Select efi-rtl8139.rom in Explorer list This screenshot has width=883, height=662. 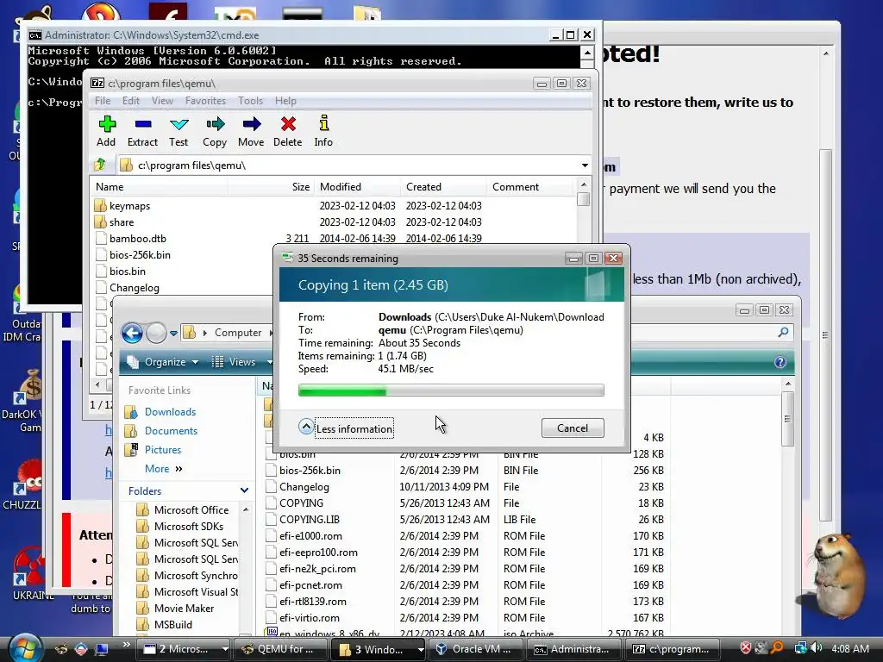click(312, 601)
